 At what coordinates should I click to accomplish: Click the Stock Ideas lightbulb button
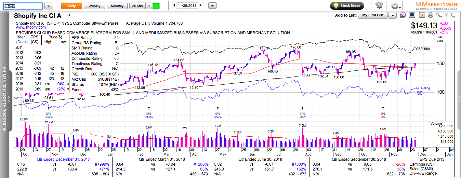(x=347, y=6)
